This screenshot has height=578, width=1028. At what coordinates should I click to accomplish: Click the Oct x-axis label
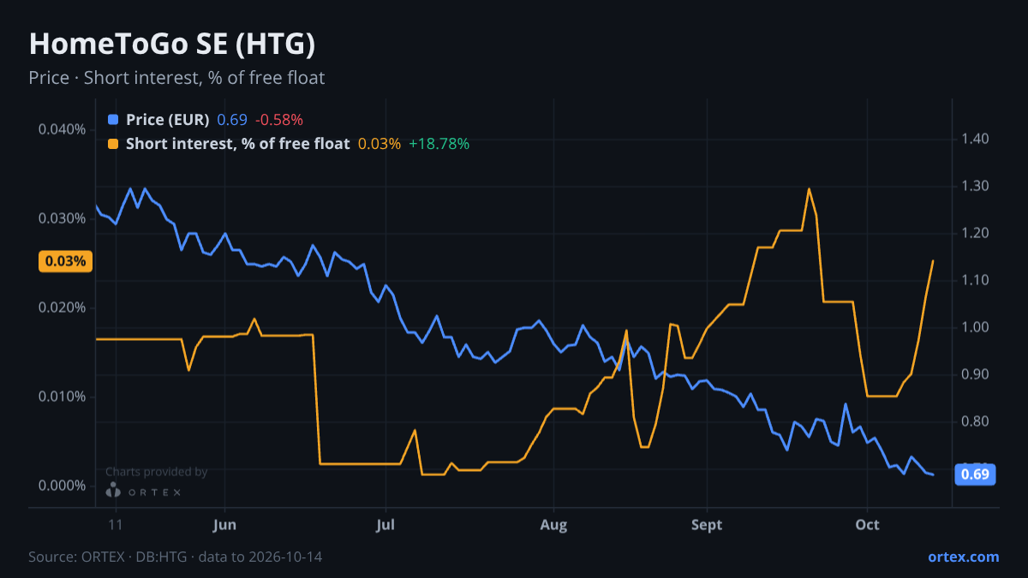tap(868, 525)
